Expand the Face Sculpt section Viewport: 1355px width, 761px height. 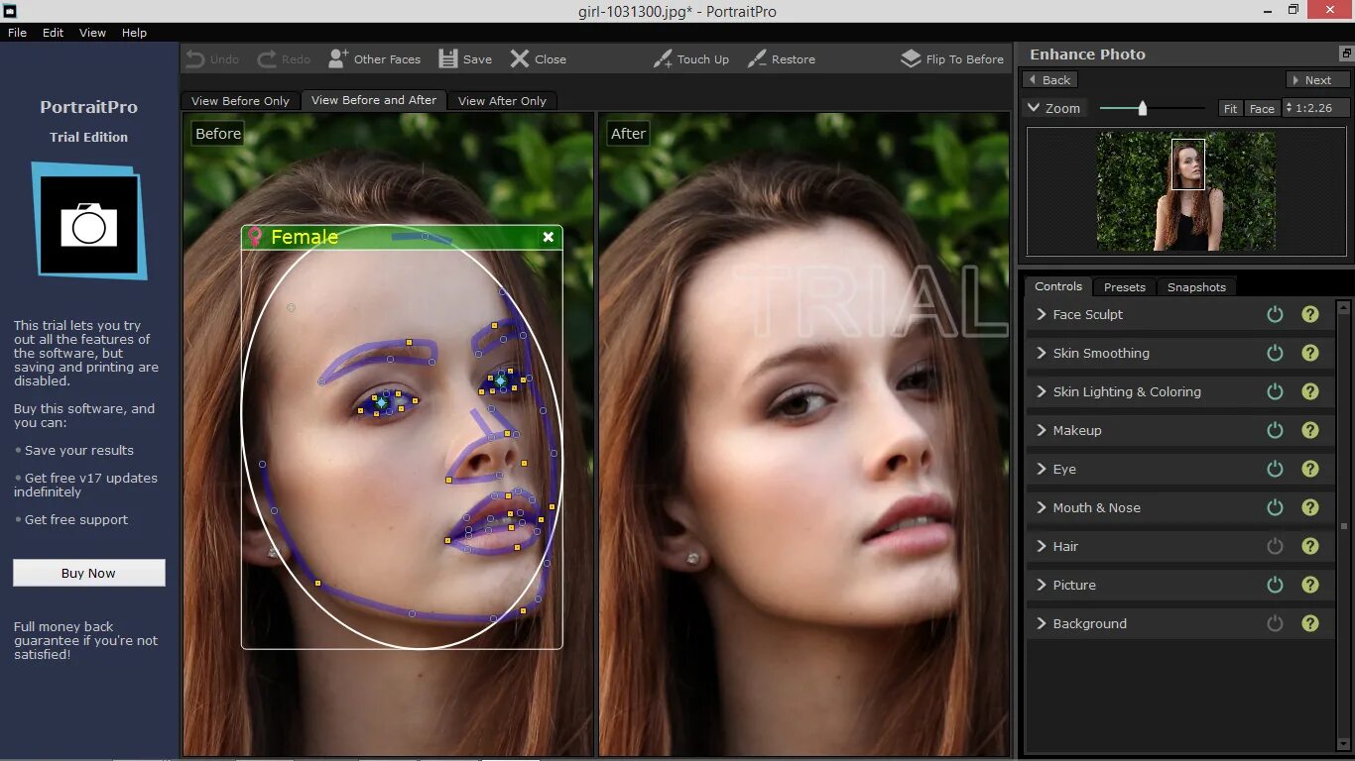click(x=1042, y=314)
